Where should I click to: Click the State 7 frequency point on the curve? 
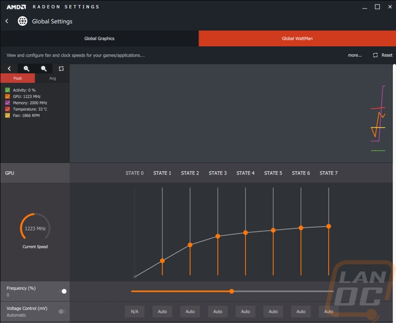328,226
